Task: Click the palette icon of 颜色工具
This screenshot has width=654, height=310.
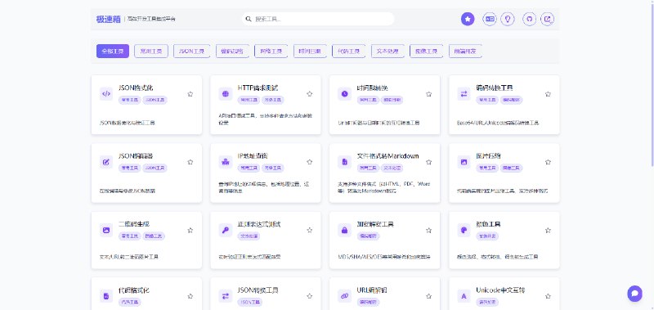Action: tap(464, 230)
